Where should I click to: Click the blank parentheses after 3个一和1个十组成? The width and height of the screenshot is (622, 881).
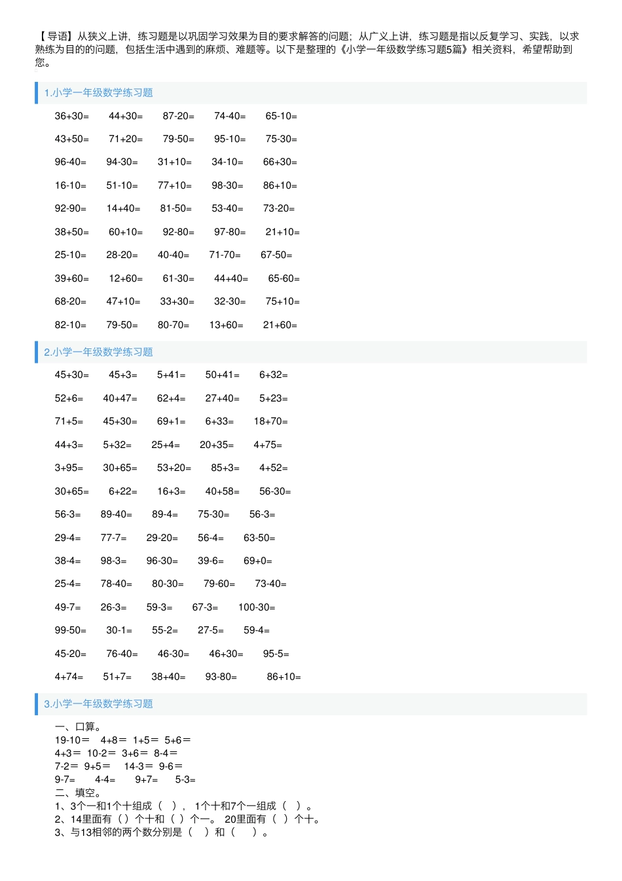[x=168, y=806]
